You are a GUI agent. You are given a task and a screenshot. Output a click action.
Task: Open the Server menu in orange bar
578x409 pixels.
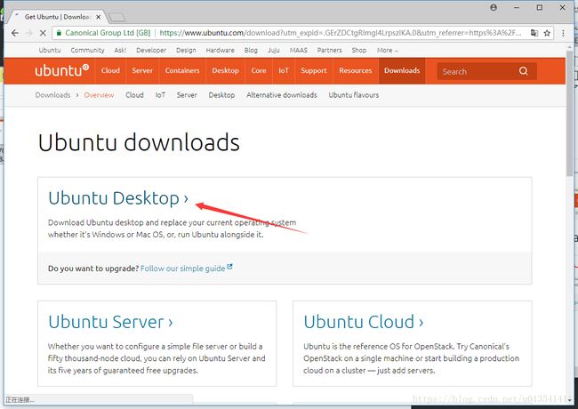pos(142,71)
